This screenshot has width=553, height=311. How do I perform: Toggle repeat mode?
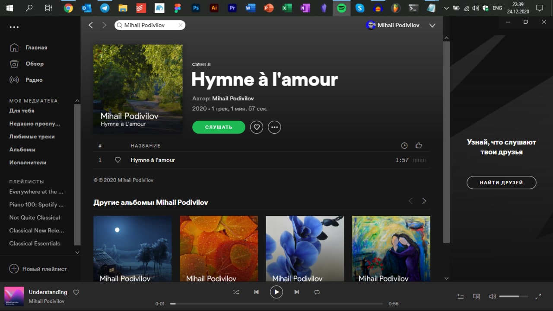317,292
